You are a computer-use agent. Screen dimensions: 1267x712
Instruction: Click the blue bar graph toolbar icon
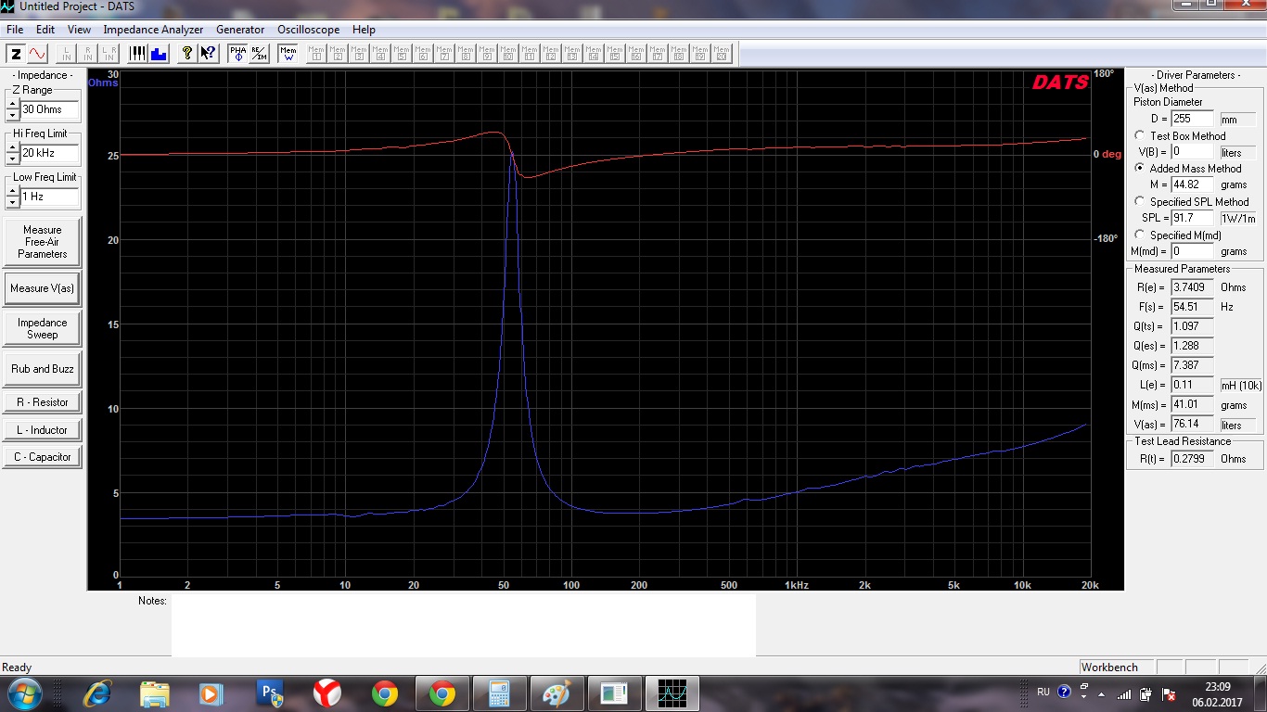[158, 54]
